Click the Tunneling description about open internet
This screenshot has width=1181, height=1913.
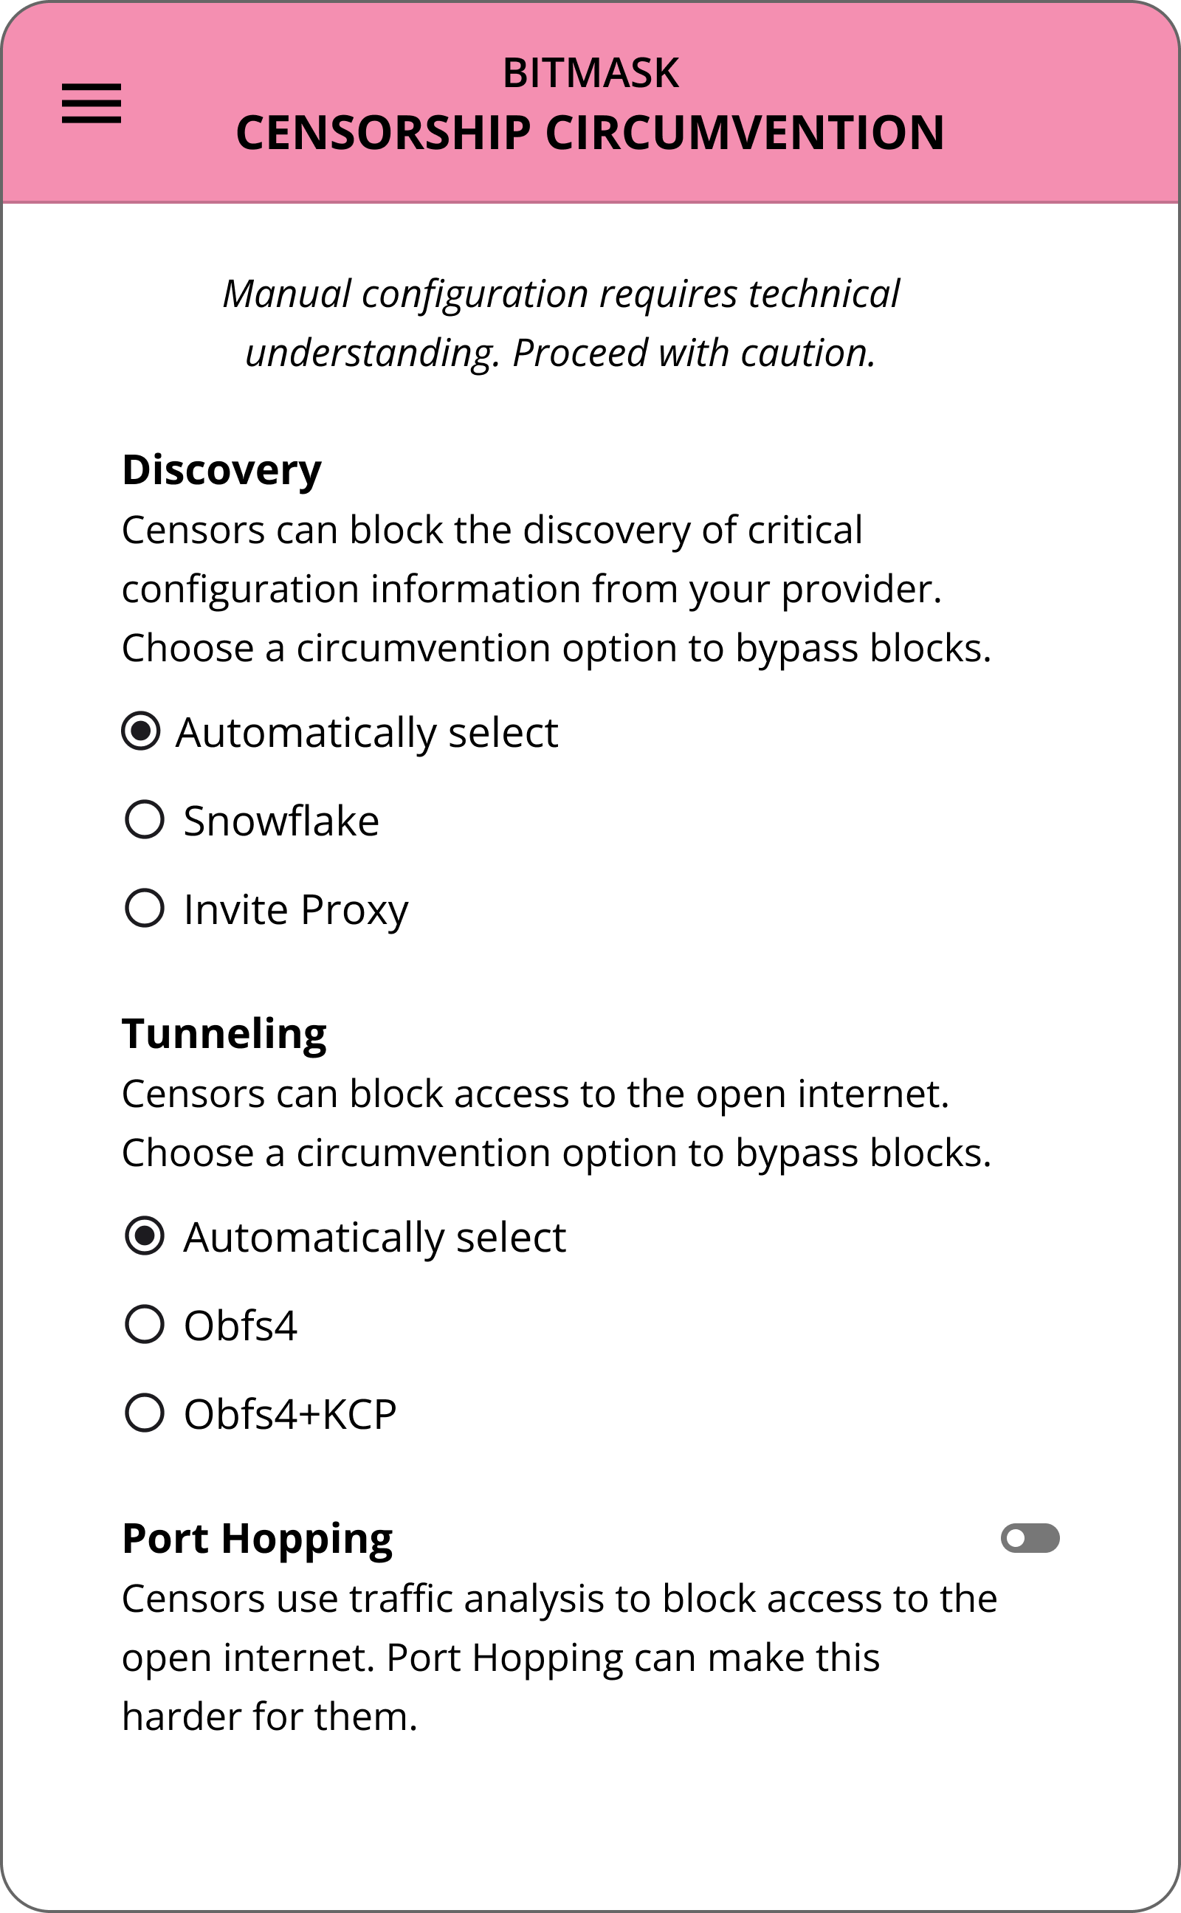click(556, 1123)
